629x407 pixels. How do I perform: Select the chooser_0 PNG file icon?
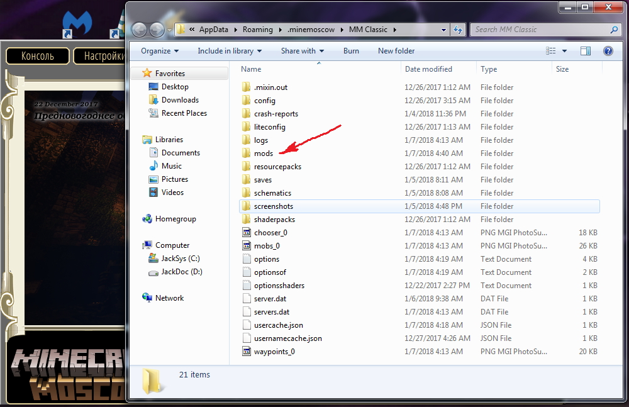[x=247, y=233]
